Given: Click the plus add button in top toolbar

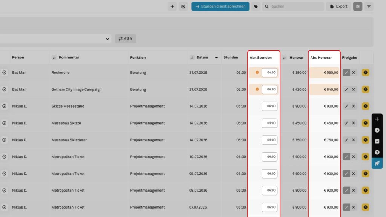Looking at the screenshot, I should [172, 6].
